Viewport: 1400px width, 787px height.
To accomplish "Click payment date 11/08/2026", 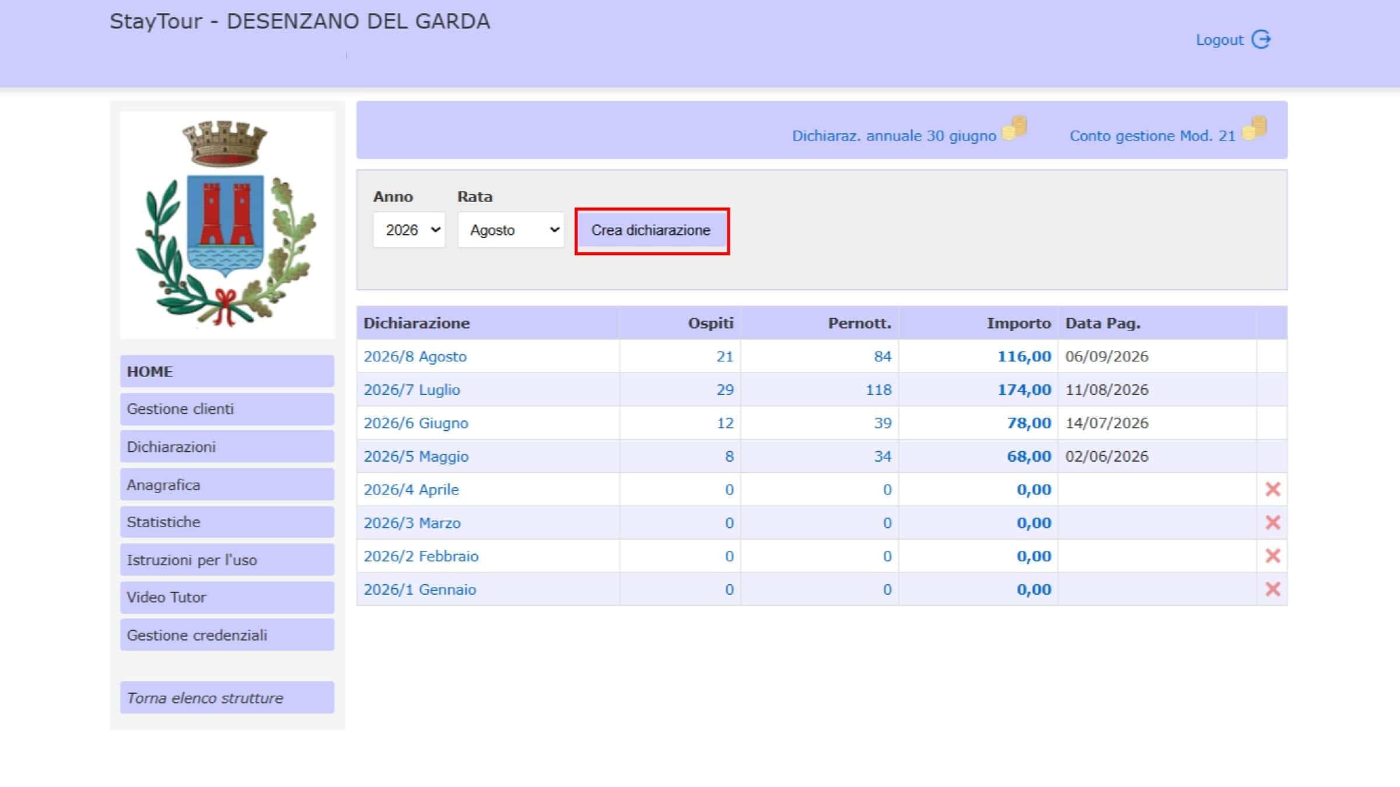I will tap(1107, 389).
